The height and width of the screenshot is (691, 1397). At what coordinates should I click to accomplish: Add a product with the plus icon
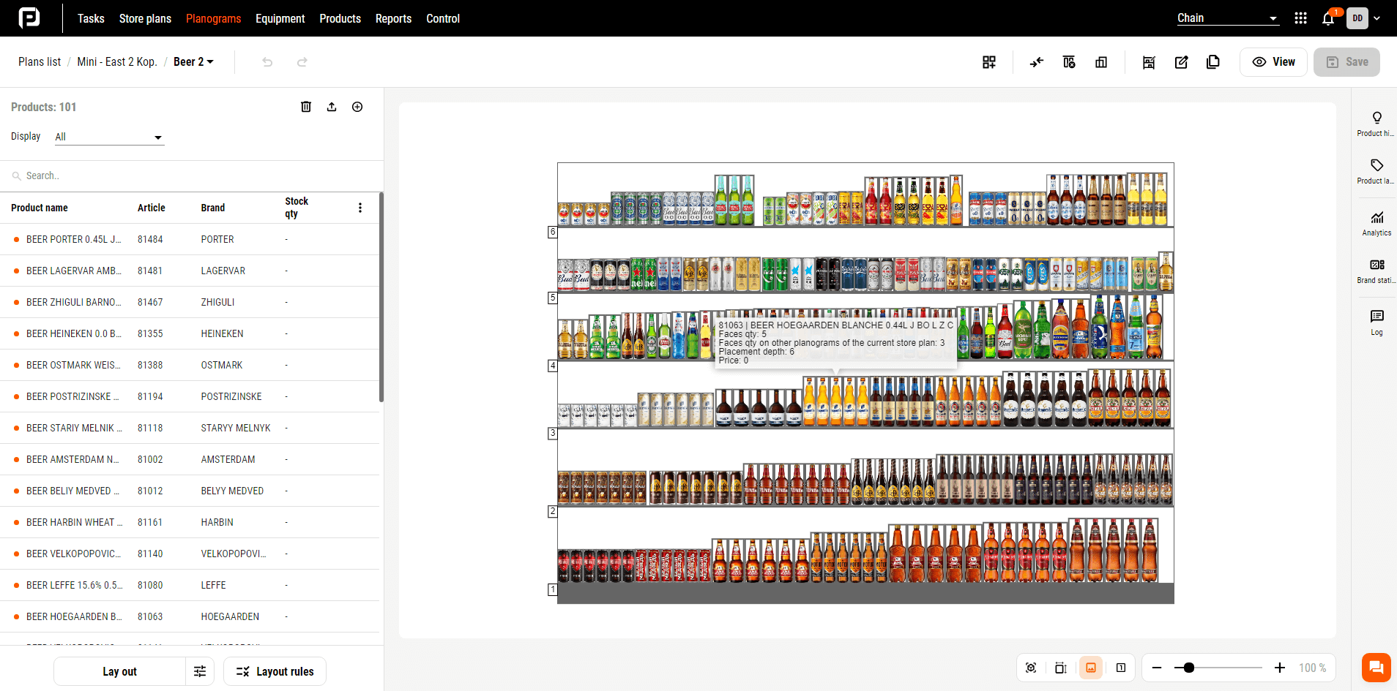(357, 107)
